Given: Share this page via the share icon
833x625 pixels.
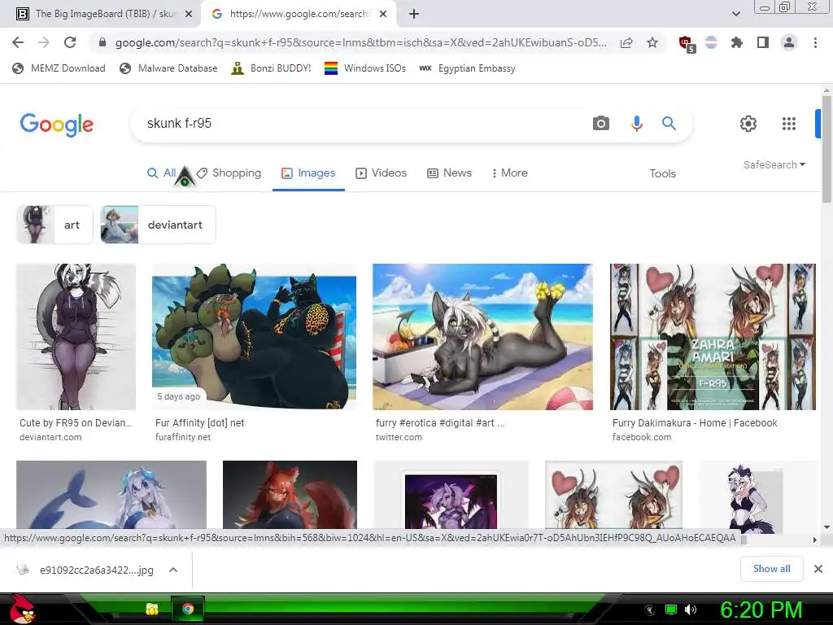Looking at the screenshot, I should pos(626,42).
